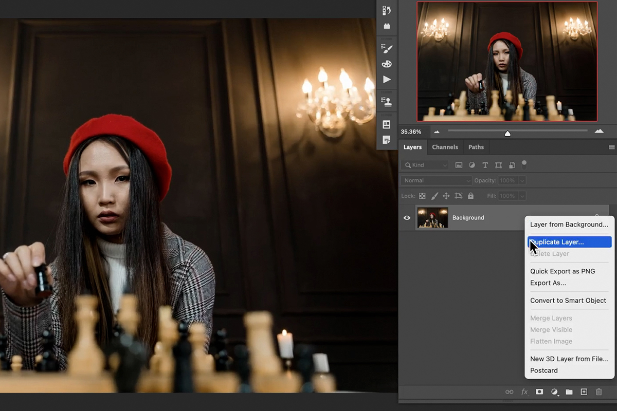This screenshot has height=411, width=617.
Task: Toggle lock all padlock icon
Action: (x=470, y=196)
